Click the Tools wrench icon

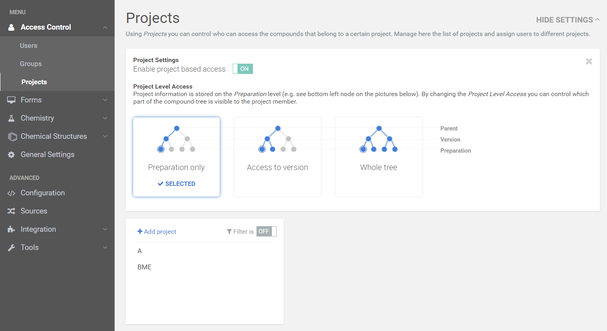[x=11, y=248]
